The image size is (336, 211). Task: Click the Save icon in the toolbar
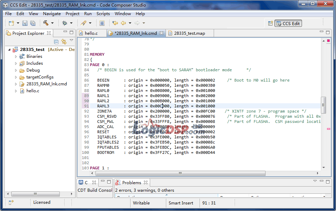25,23
